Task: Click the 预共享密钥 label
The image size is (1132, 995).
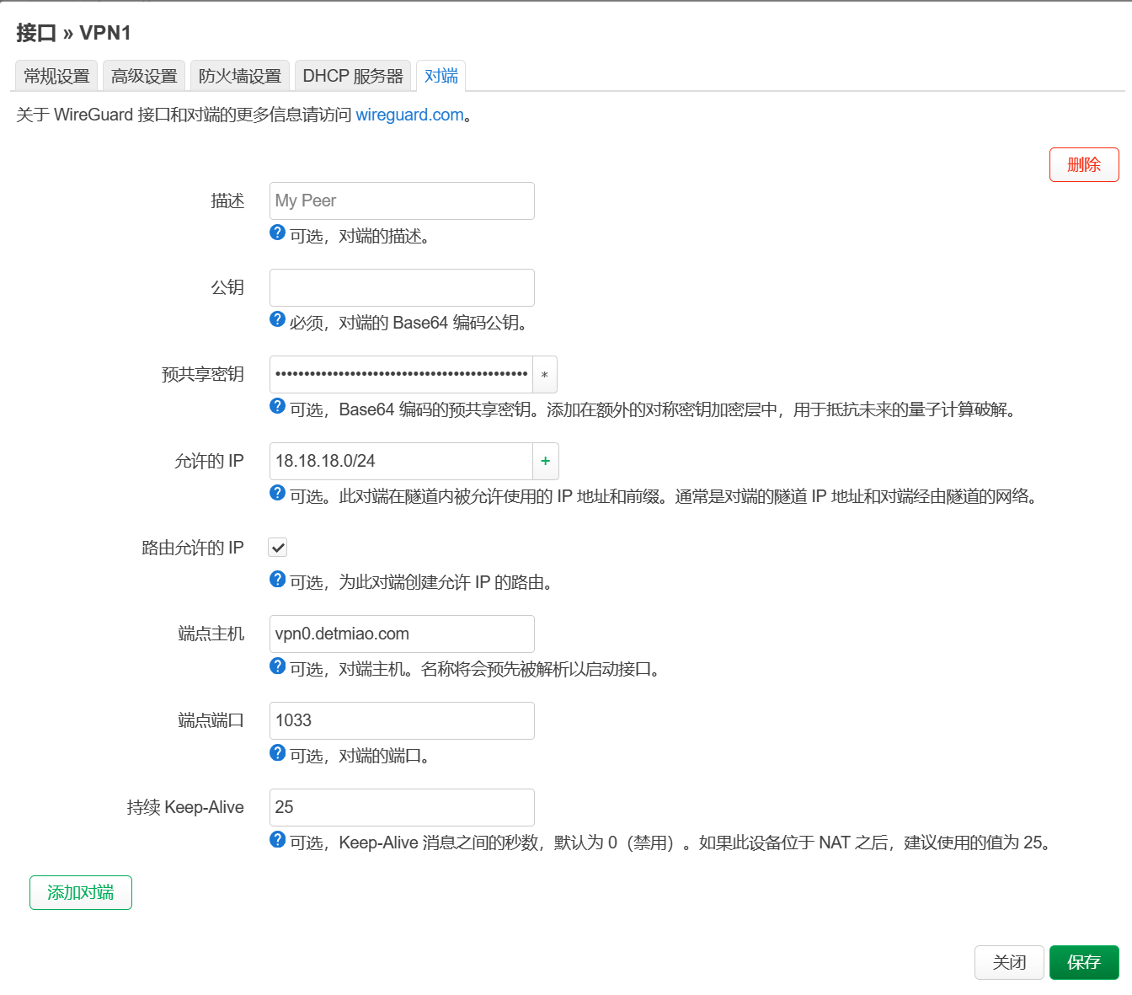Action: click(203, 374)
